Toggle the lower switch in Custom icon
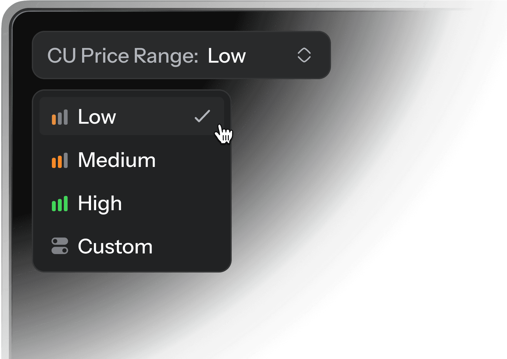The image size is (507, 359). [x=60, y=251]
